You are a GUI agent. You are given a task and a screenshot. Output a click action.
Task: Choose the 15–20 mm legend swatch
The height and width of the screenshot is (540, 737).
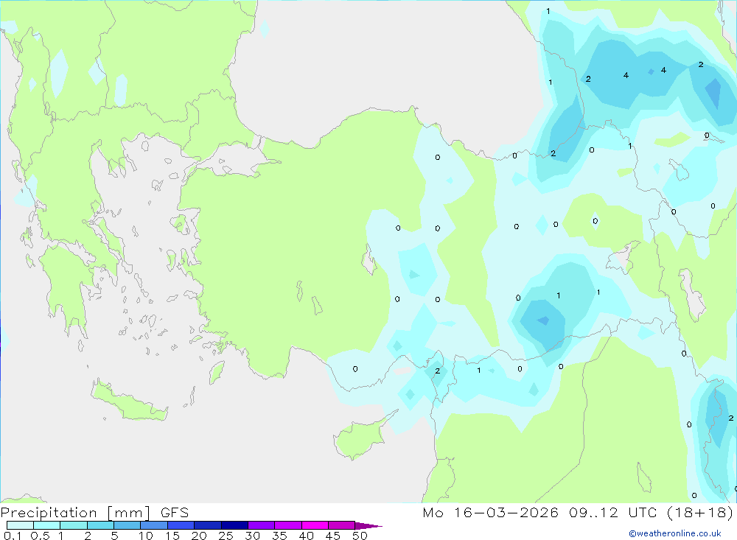(181, 525)
